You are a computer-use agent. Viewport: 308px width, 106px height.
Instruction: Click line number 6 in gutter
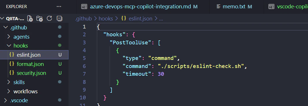point(84,66)
